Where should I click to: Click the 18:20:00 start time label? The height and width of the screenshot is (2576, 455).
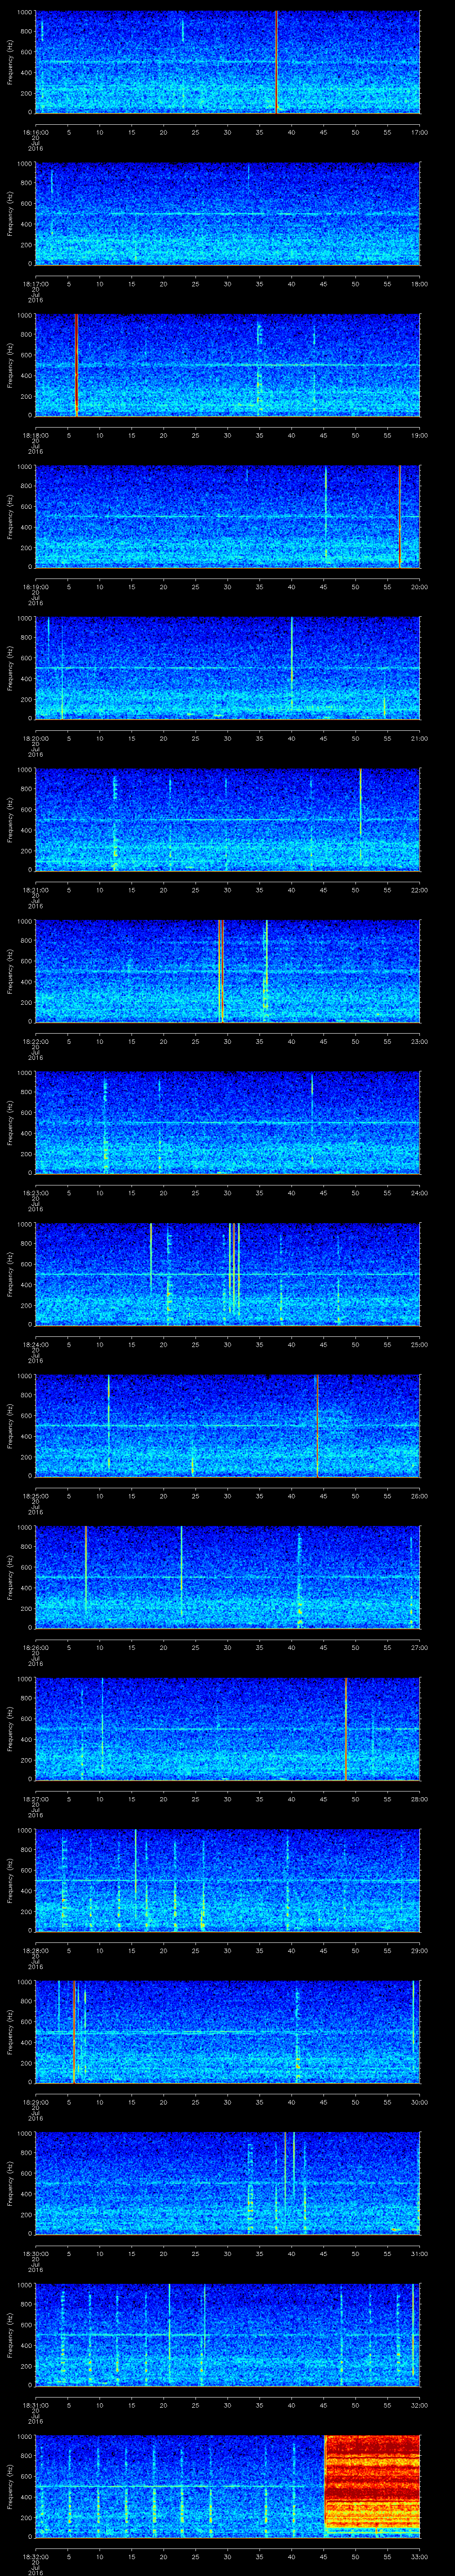click(x=36, y=738)
